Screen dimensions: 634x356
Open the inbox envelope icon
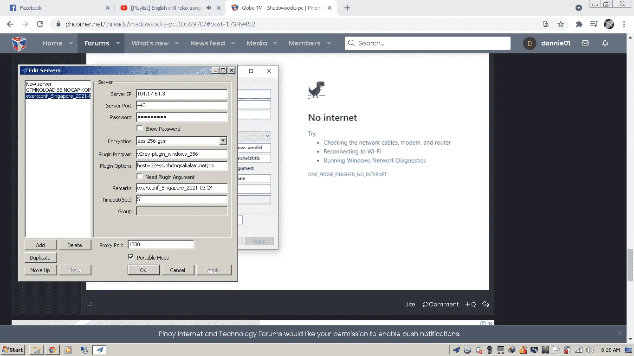(585, 43)
